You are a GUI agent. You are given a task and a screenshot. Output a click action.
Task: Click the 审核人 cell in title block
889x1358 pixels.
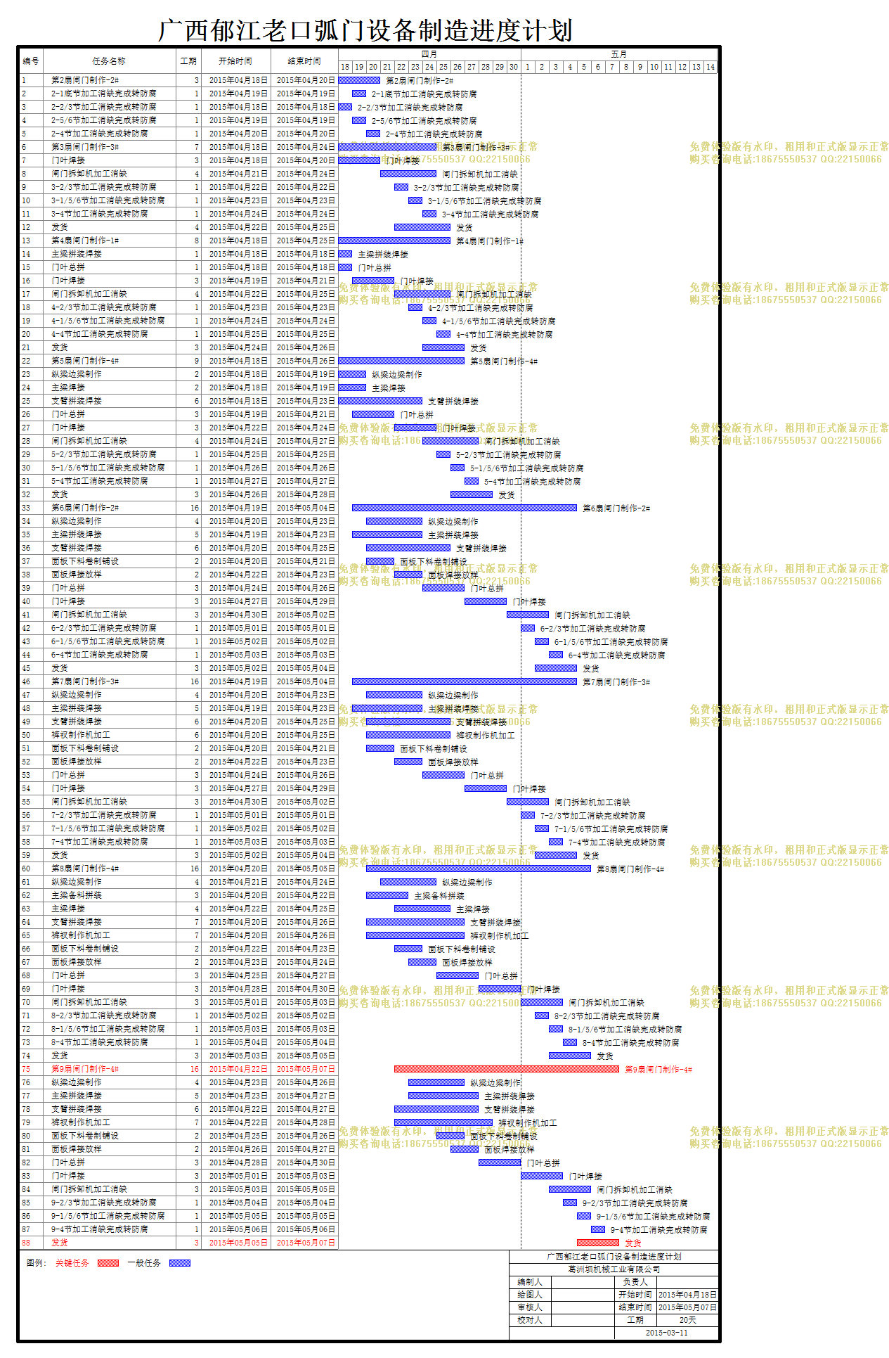coord(530,1307)
